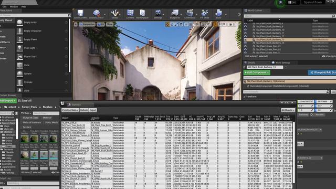Toggle visibility of SM_Plant_Bush_Barberry_11
336x189 pixels.
tap(245, 33)
